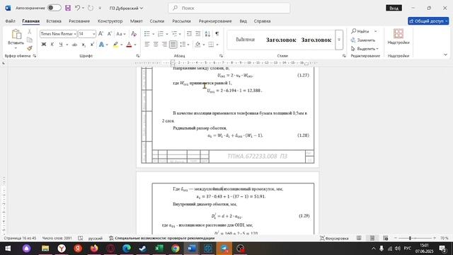Switch to Print Layout view in status bar
Viewport: 453px width, 255px height.
point(372,238)
